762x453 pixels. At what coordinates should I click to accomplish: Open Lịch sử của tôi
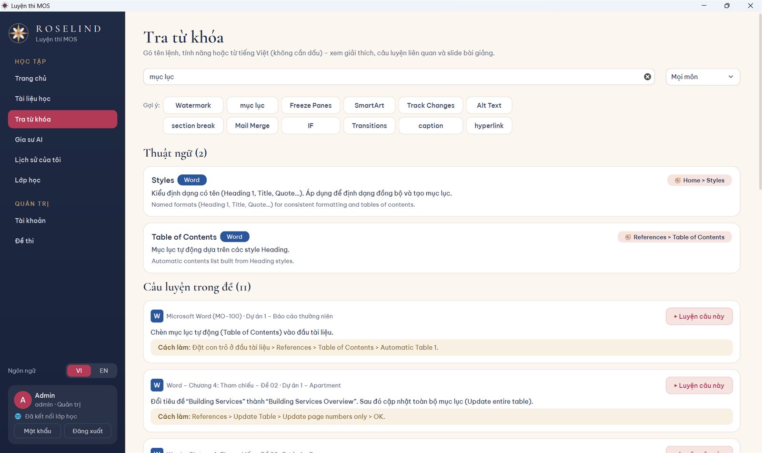62,160
